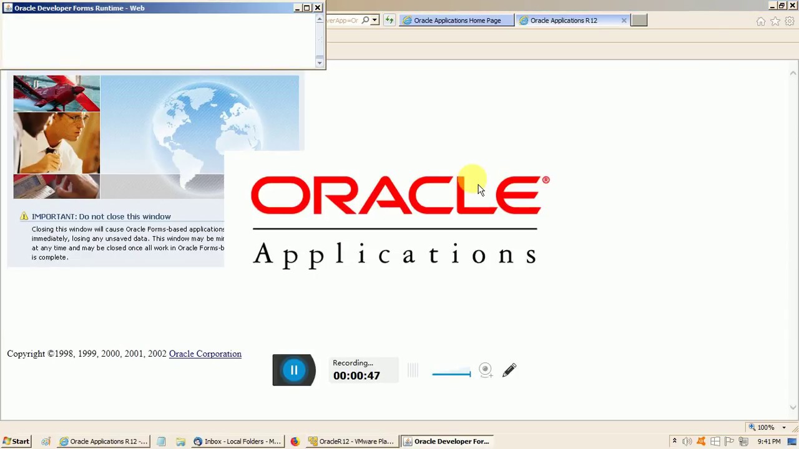Open the Windows Start button
Screen dimensions: 799x449
pos(16,442)
